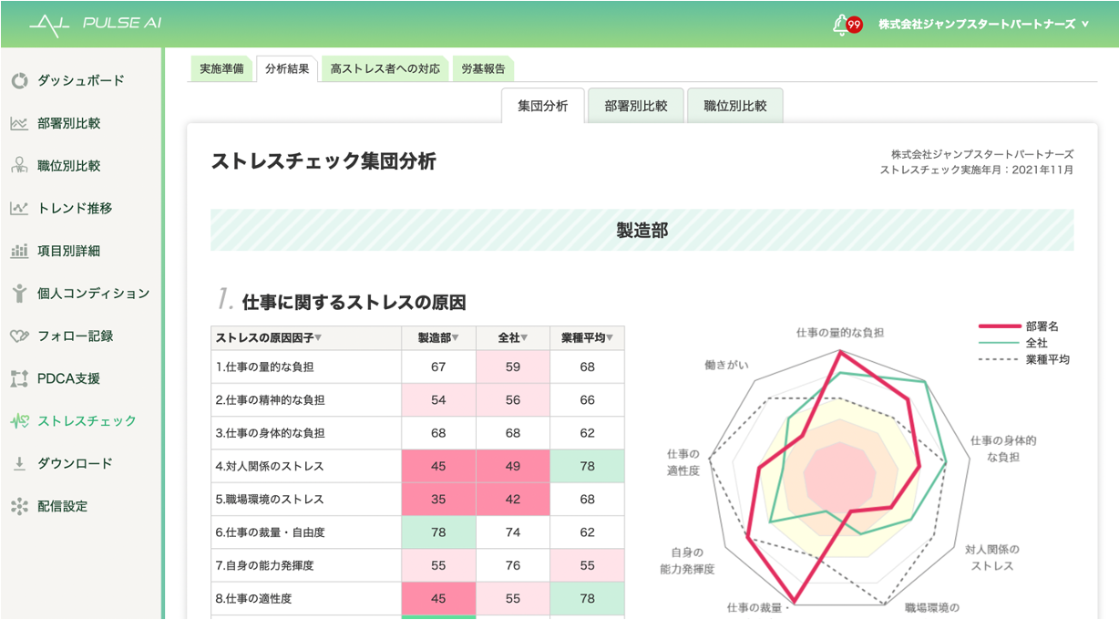The width and height of the screenshot is (1119, 620).
Task: Click the Dashboard donut icon in sidebar
Action: pos(19,81)
